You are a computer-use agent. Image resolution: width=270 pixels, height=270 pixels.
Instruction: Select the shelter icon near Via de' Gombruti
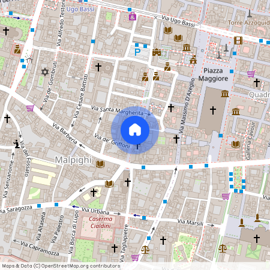click(x=29, y=59)
